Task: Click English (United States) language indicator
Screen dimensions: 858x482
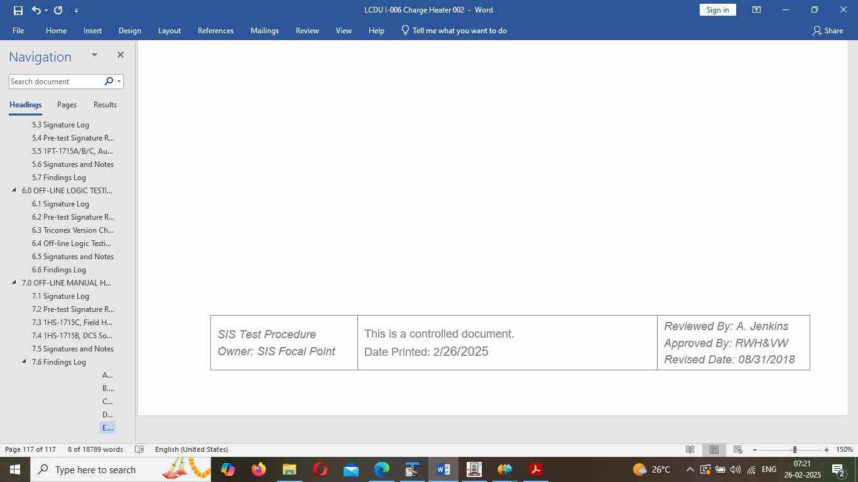Action: coord(192,449)
